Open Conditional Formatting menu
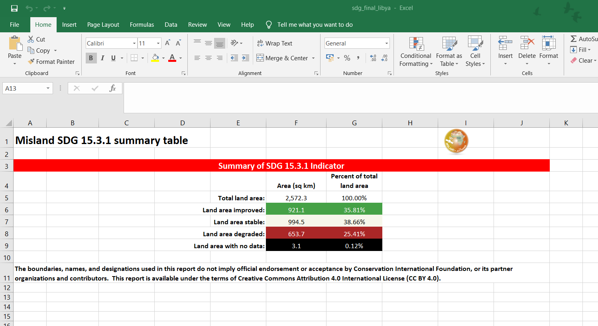 click(x=416, y=51)
